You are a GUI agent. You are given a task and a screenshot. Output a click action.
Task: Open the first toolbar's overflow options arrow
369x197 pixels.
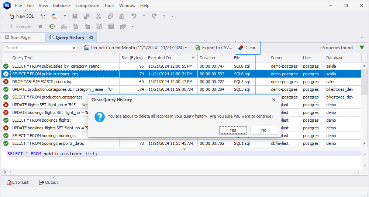point(172,17)
